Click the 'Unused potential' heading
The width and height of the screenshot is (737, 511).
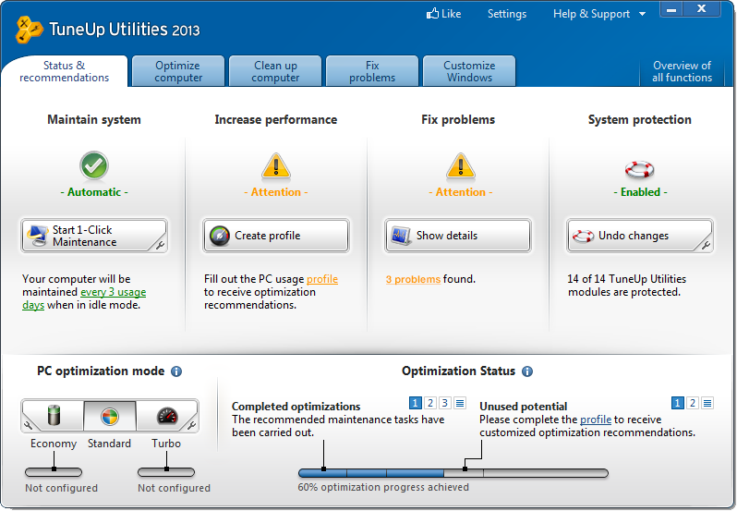(523, 407)
